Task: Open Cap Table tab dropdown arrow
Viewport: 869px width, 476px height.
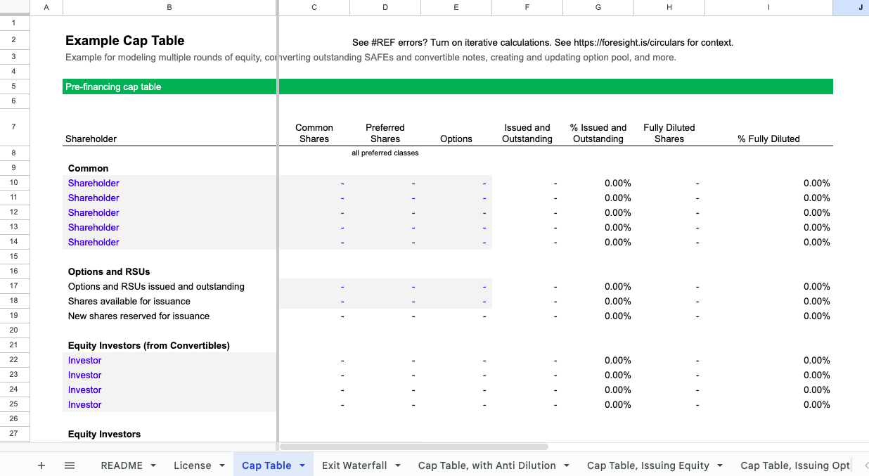Action: (x=302, y=465)
